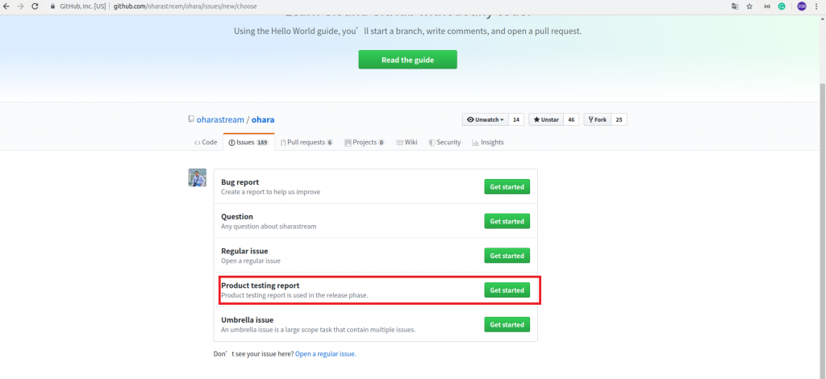Click 'Create a report to help us improve' text
This screenshot has height=379, width=826.
coord(271,192)
